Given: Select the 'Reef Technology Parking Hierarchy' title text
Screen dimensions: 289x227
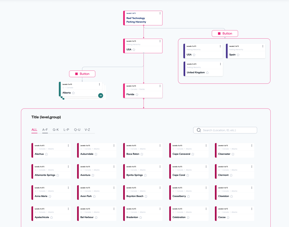Looking at the screenshot, I should (136, 20).
